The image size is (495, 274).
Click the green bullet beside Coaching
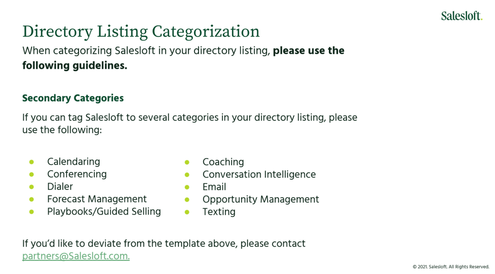187,162
